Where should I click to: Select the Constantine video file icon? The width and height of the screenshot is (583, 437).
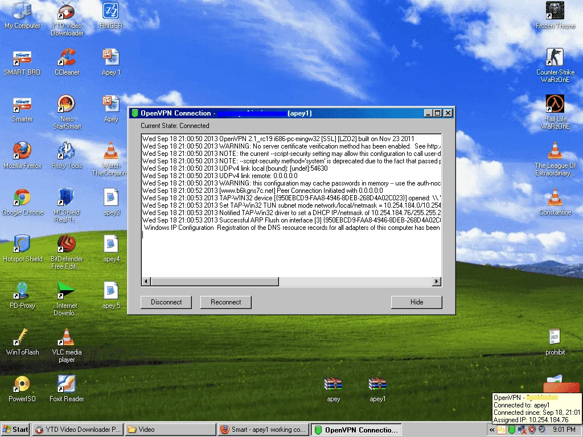555,203
